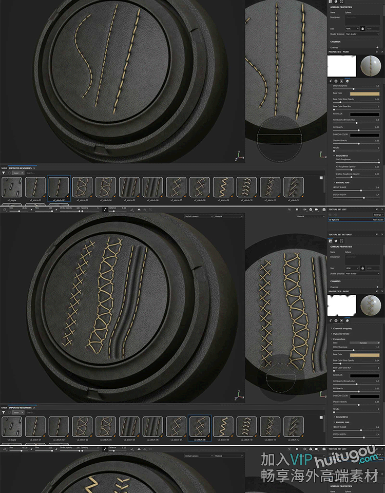
Task: Toggle Sphere texture set visibility eye
Action: pyautogui.click(x=330, y=220)
